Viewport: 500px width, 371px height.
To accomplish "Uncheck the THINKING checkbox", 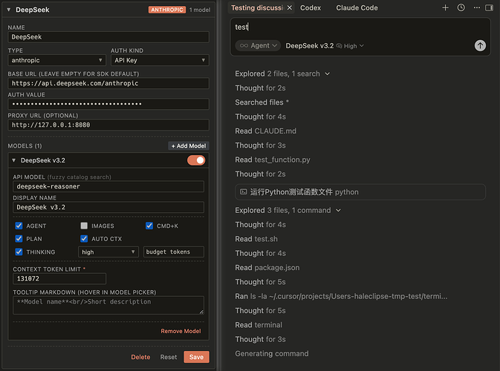I will 19,252.
